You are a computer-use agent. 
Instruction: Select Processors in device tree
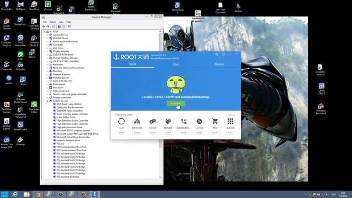pyautogui.click(x=58, y=88)
